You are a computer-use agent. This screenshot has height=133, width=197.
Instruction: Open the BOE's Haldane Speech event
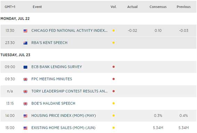coord(53,103)
